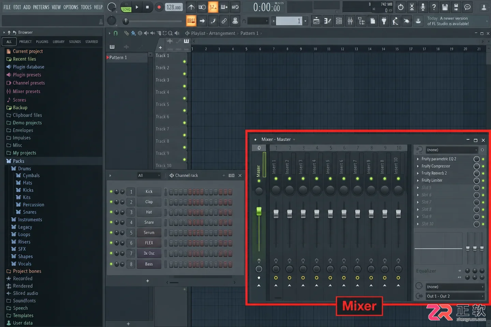The height and width of the screenshot is (327, 491).
Task: Switch to the PLUGINS browser tab
Action: coord(42,42)
